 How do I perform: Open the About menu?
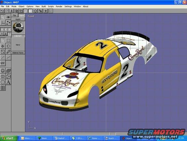point(85,6)
